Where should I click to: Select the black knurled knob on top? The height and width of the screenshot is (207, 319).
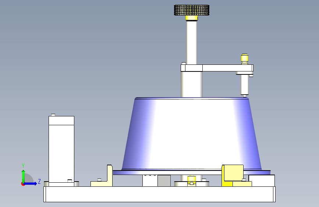click(191, 10)
